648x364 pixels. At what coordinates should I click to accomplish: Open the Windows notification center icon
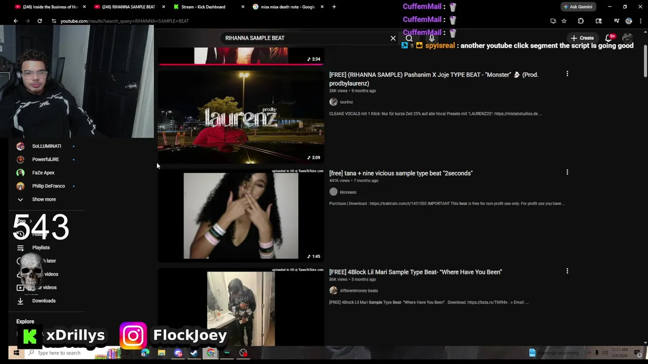637,353
